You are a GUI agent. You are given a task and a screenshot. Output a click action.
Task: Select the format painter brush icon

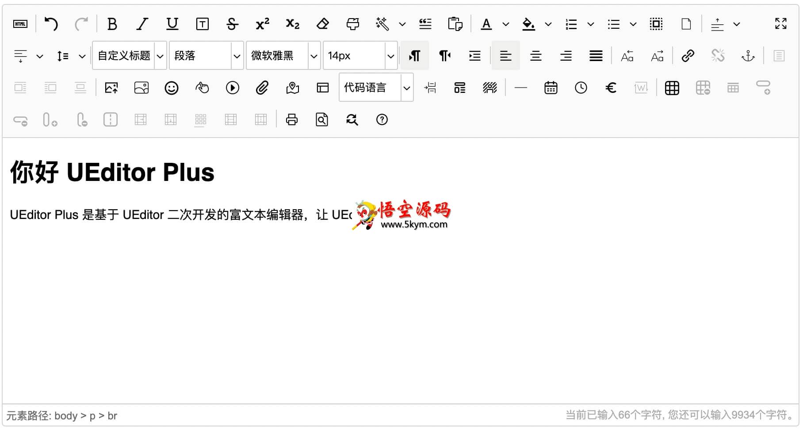tap(353, 24)
